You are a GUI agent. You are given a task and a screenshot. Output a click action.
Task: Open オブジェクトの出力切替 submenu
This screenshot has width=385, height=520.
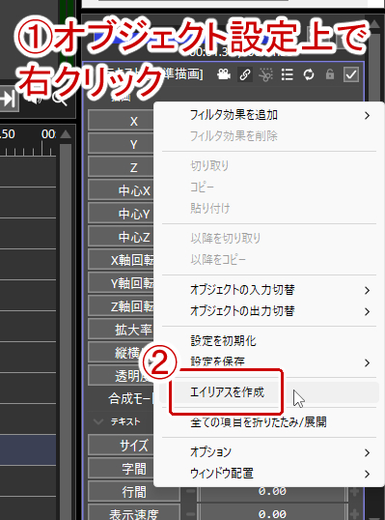[x=269, y=311]
